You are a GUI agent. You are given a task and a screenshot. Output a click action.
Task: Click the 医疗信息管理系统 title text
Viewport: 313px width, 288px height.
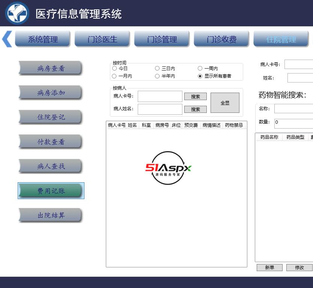click(79, 14)
